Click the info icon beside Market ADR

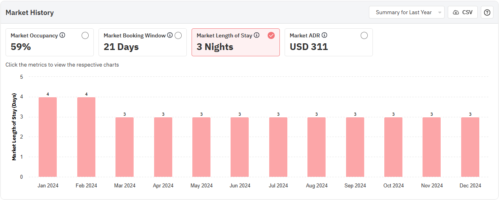[324, 35]
